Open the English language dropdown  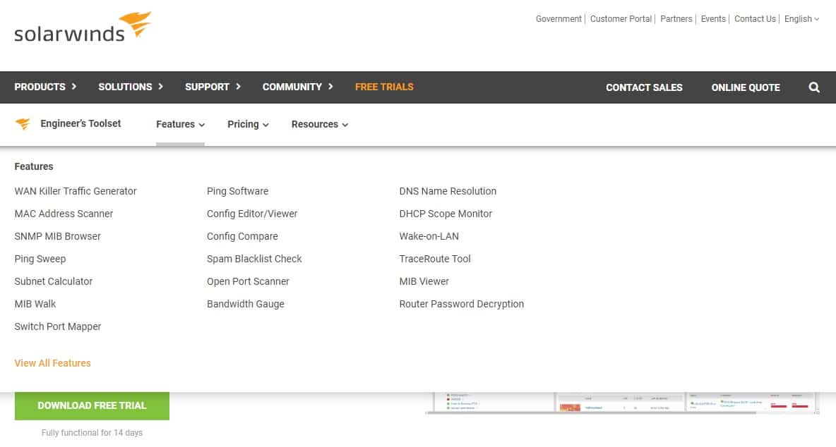pos(801,18)
